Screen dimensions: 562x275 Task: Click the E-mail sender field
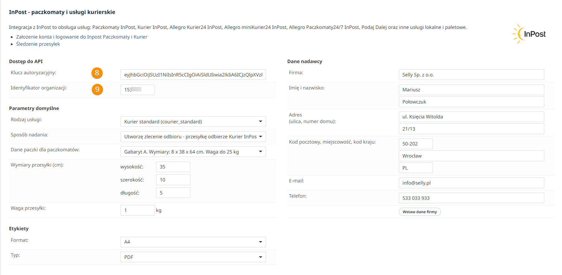pyautogui.click(x=471, y=183)
